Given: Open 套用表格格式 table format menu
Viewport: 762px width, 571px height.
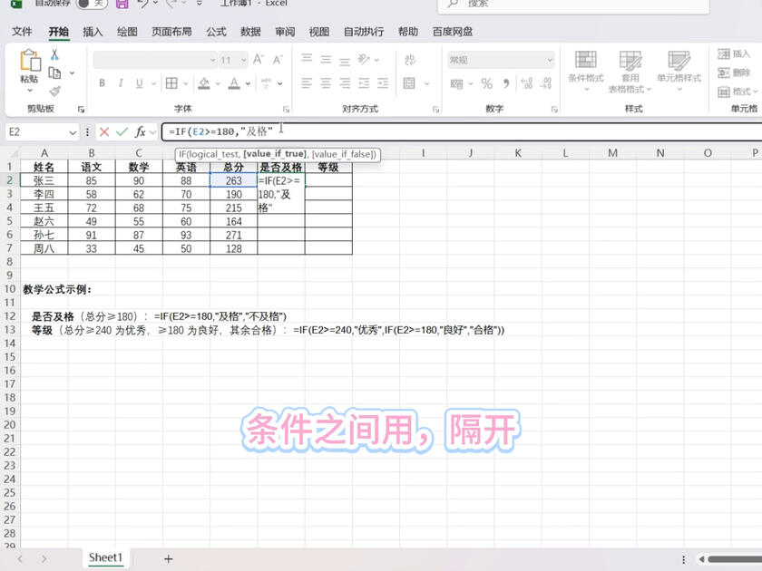Looking at the screenshot, I should pyautogui.click(x=630, y=72).
